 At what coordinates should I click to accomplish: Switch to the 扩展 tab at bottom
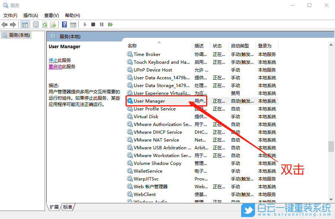(54, 208)
